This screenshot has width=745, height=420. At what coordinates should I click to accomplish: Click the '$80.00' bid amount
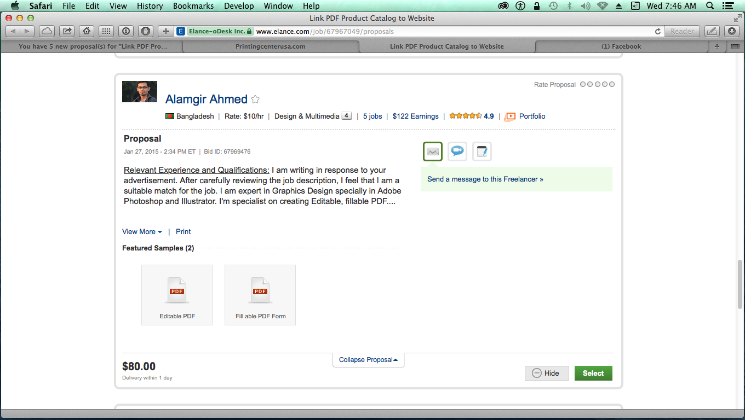(x=139, y=366)
